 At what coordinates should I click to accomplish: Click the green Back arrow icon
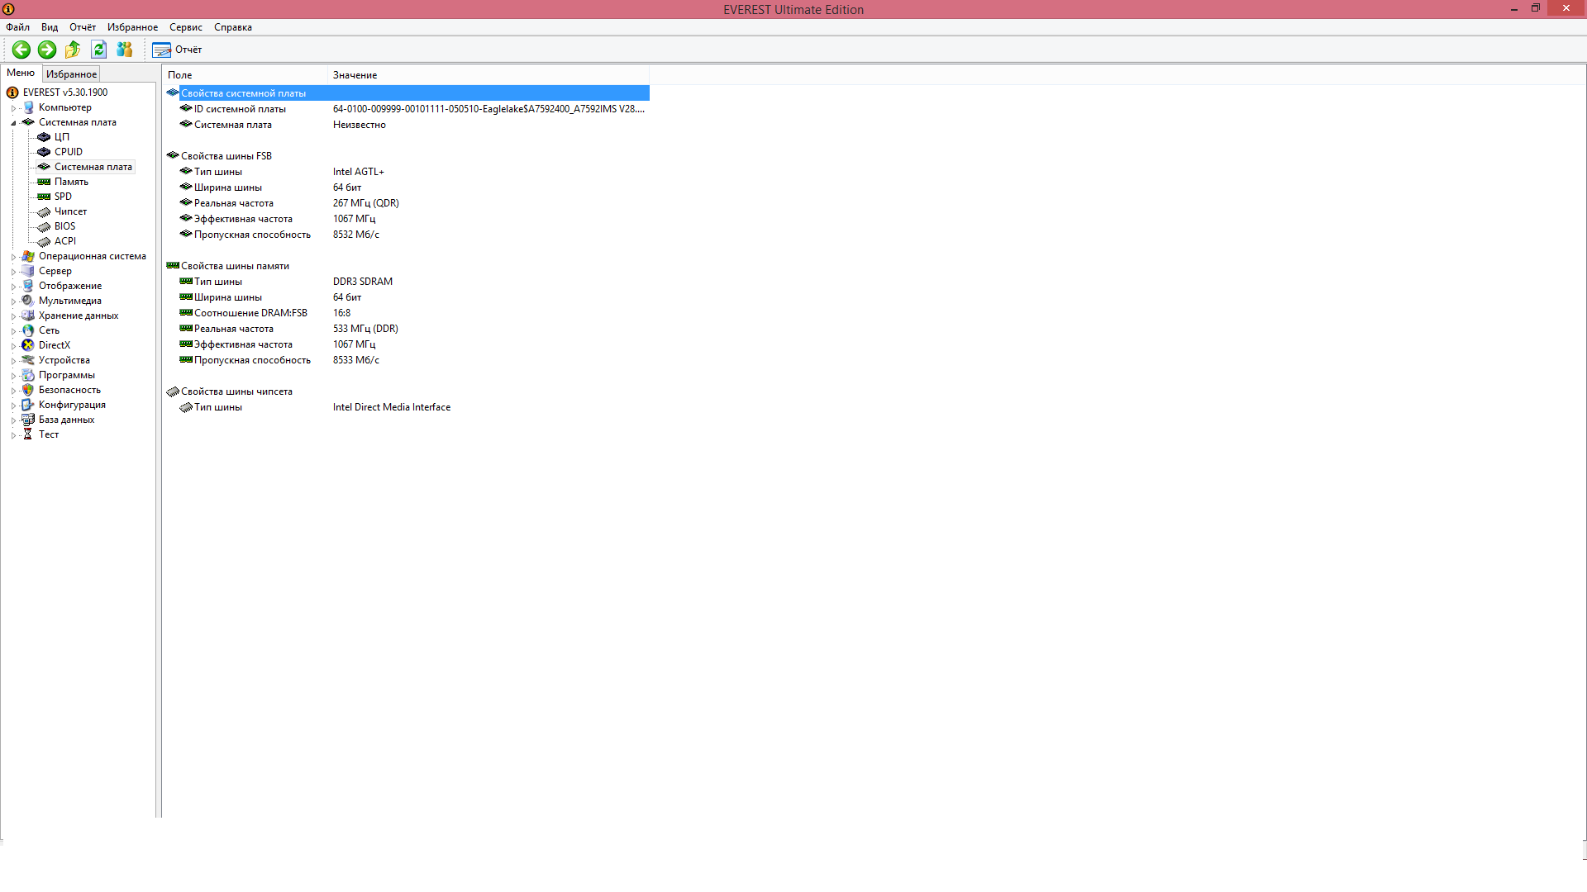[21, 50]
